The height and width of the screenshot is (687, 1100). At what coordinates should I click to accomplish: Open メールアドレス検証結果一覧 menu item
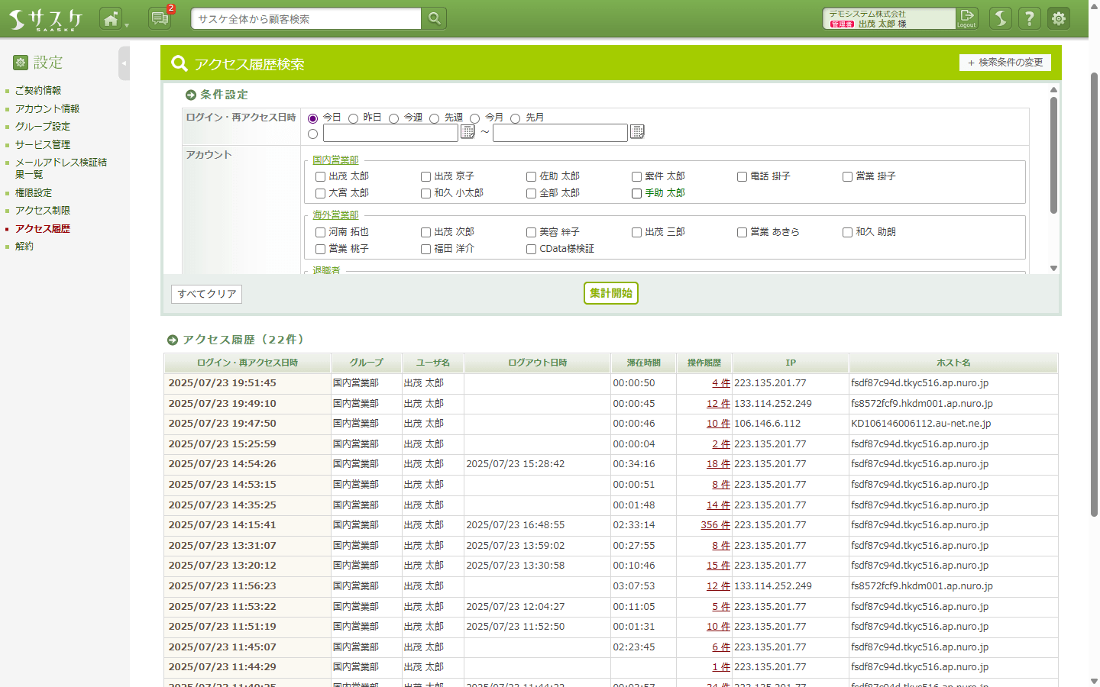tap(61, 168)
